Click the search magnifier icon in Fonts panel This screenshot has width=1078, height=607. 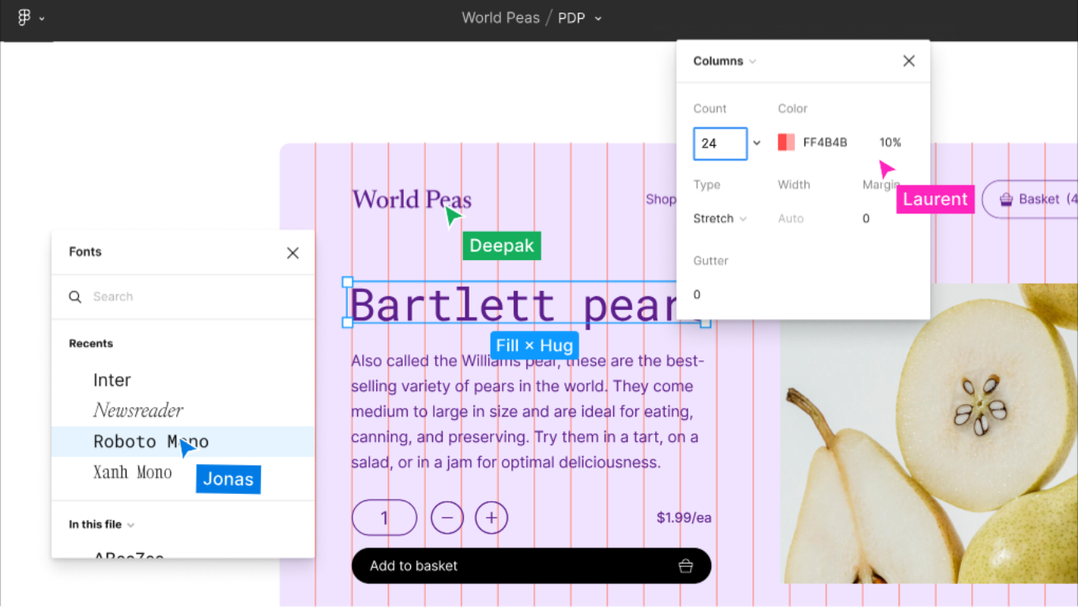tap(75, 296)
